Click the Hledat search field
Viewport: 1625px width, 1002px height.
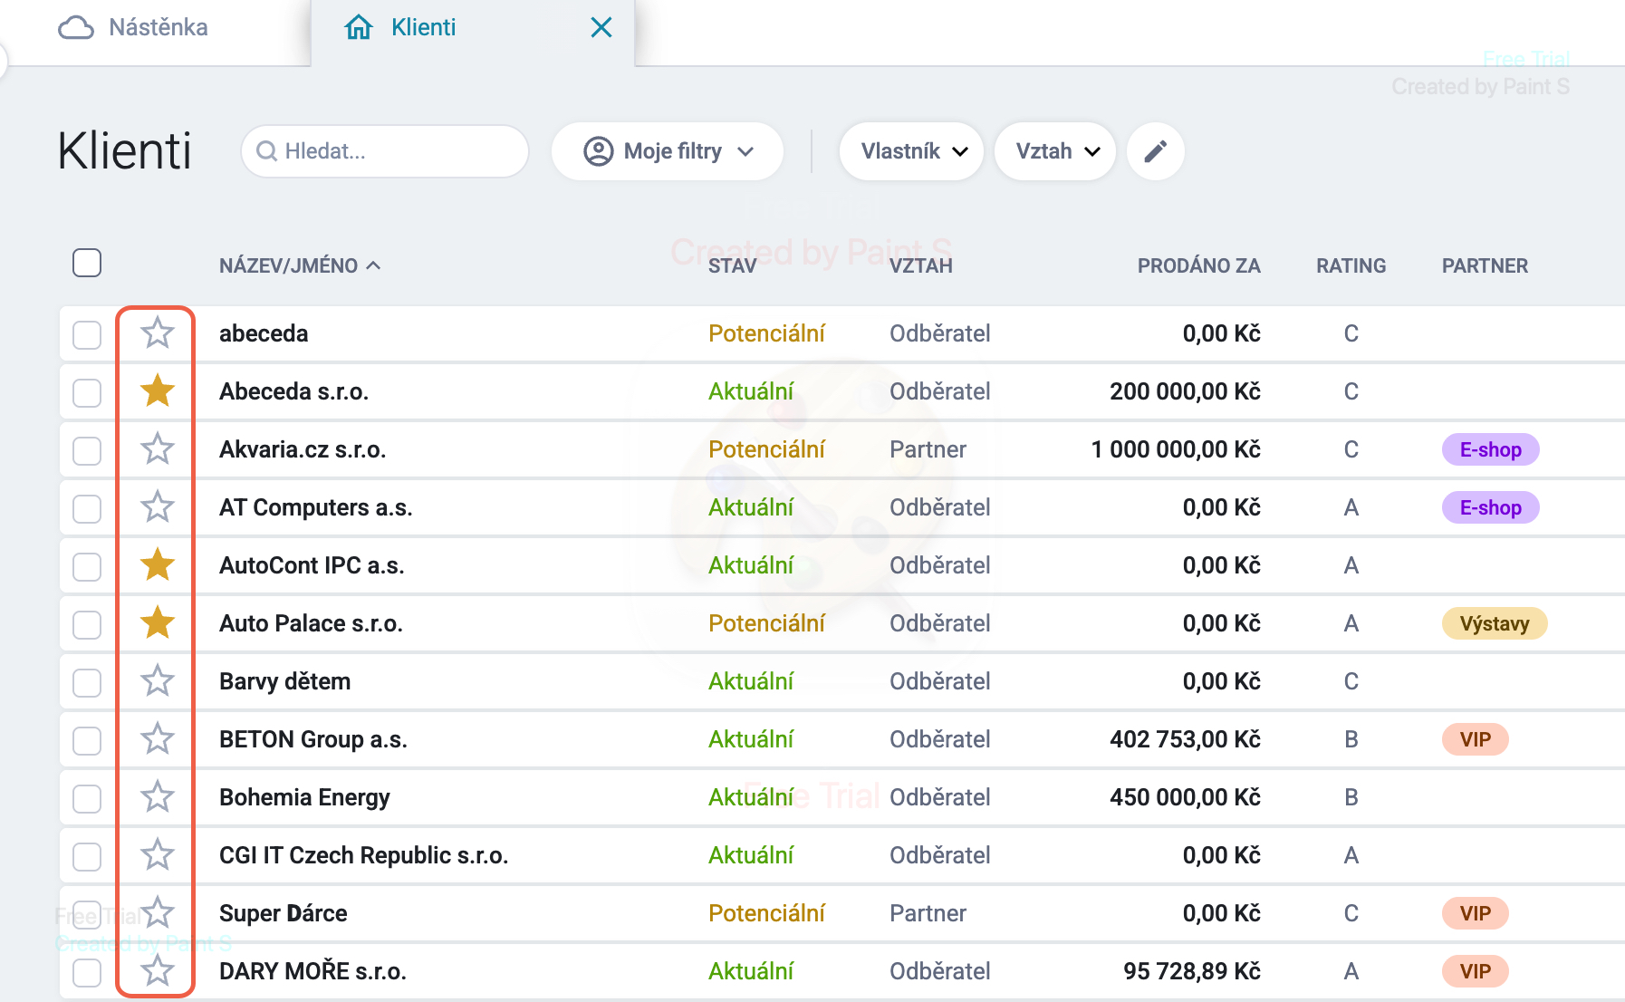pyautogui.click(x=385, y=151)
